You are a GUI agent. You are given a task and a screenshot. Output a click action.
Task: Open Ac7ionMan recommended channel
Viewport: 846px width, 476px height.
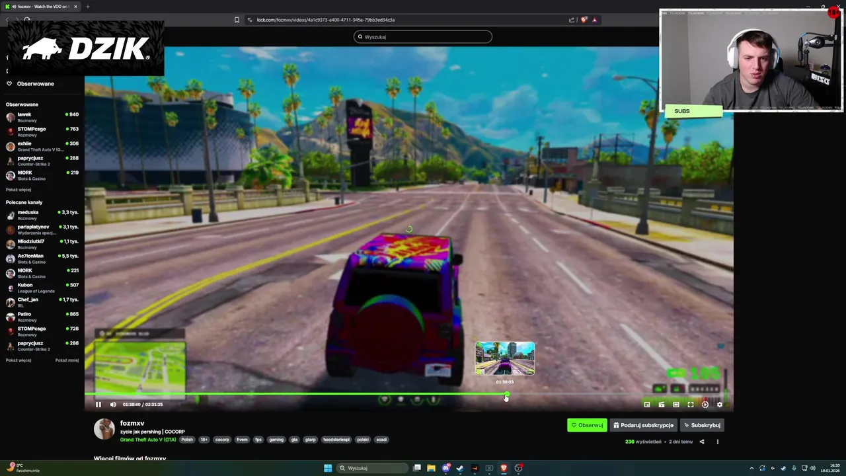pos(42,258)
